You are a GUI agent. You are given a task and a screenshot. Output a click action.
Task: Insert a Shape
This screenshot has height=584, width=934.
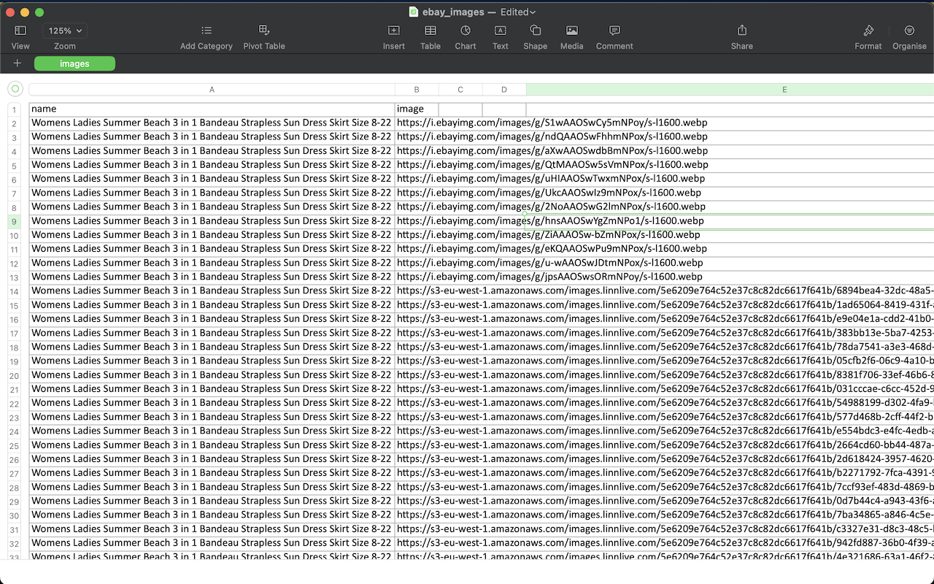coord(535,31)
